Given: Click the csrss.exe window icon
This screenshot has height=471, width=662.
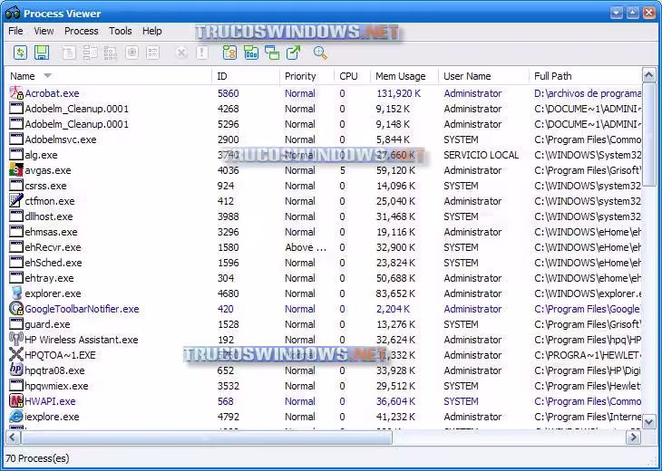Looking at the screenshot, I should click(x=16, y=186).
